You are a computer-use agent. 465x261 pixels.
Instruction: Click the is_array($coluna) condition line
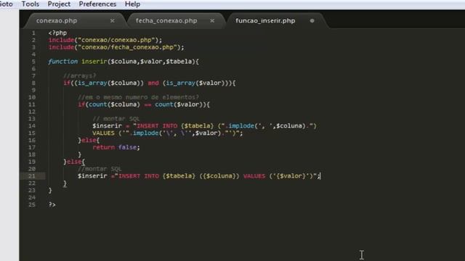click(150, 83)
